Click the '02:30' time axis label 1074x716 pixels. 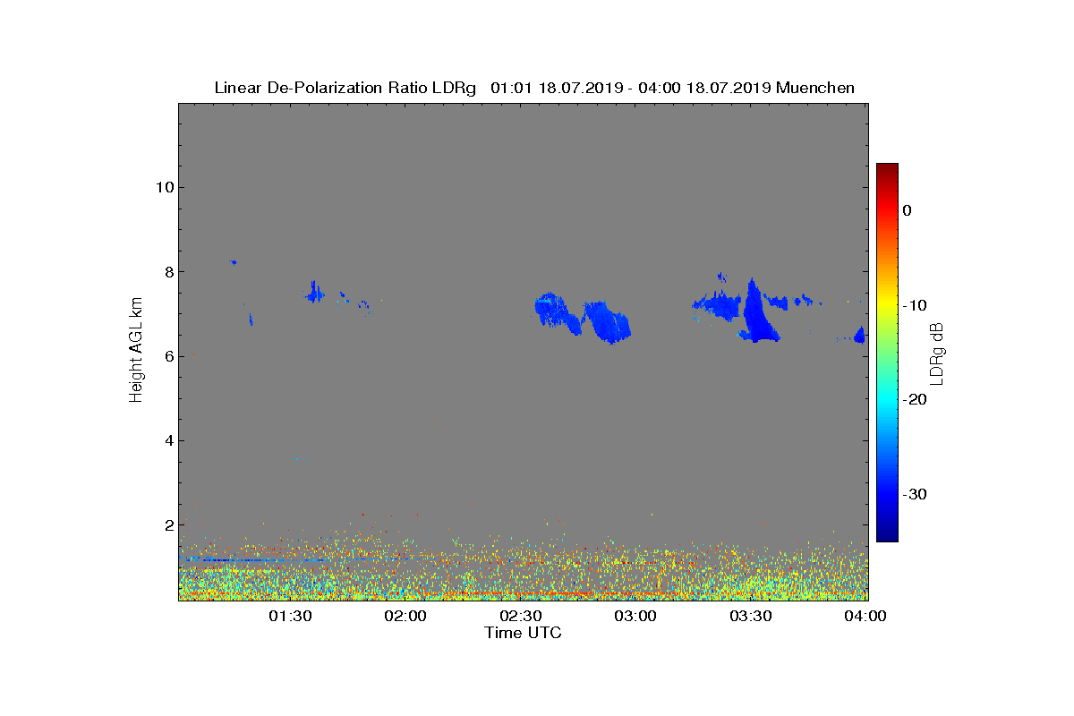(521, 616)
